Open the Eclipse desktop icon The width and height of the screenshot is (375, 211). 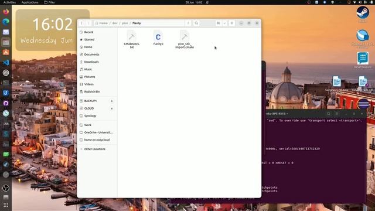tap(363, 104)
